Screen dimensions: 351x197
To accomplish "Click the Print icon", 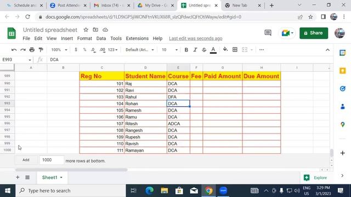I will click(x=32, y=50).
